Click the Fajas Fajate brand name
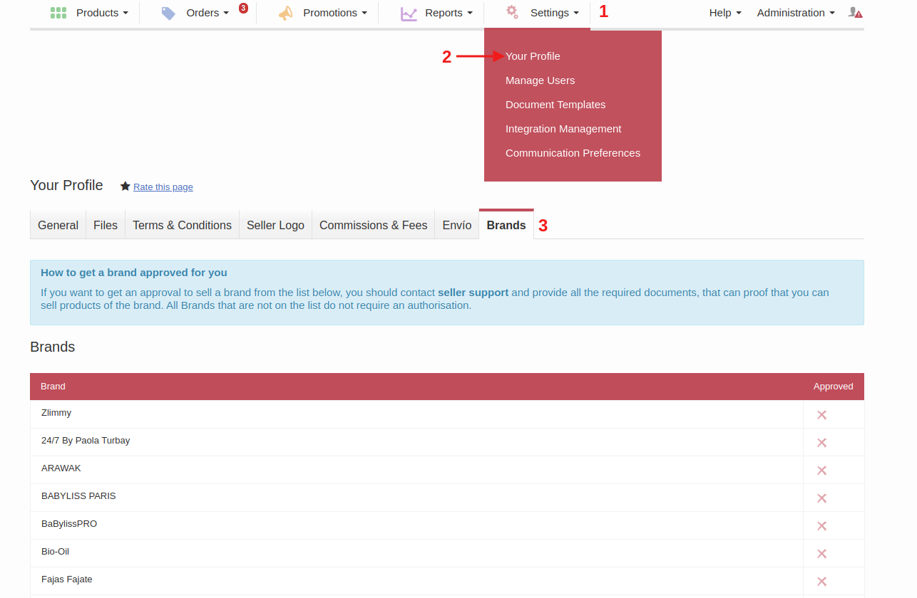Viewport: 917px width, 598px height. (67, 579)
